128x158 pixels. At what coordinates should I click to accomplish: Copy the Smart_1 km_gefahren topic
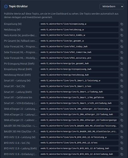pos(122,98)
